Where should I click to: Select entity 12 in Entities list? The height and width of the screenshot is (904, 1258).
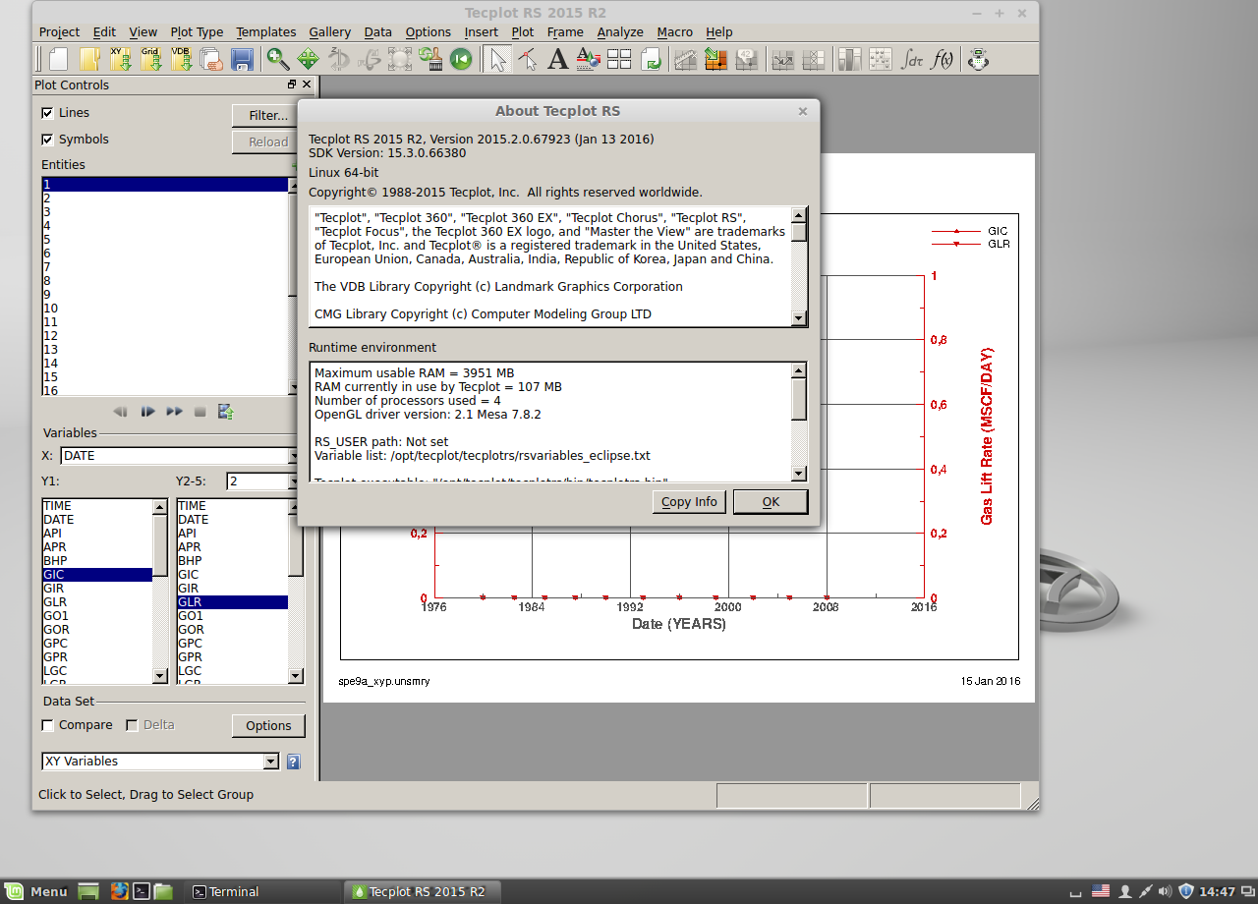(164, 336)
